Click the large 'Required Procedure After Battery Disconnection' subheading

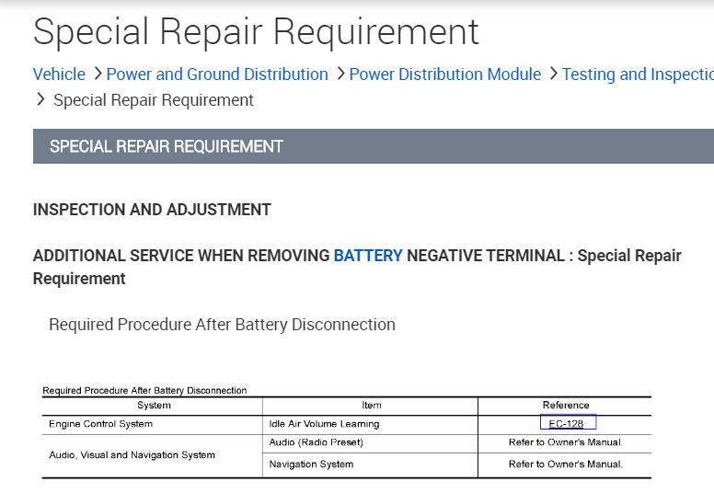click(x=223, y=325)
